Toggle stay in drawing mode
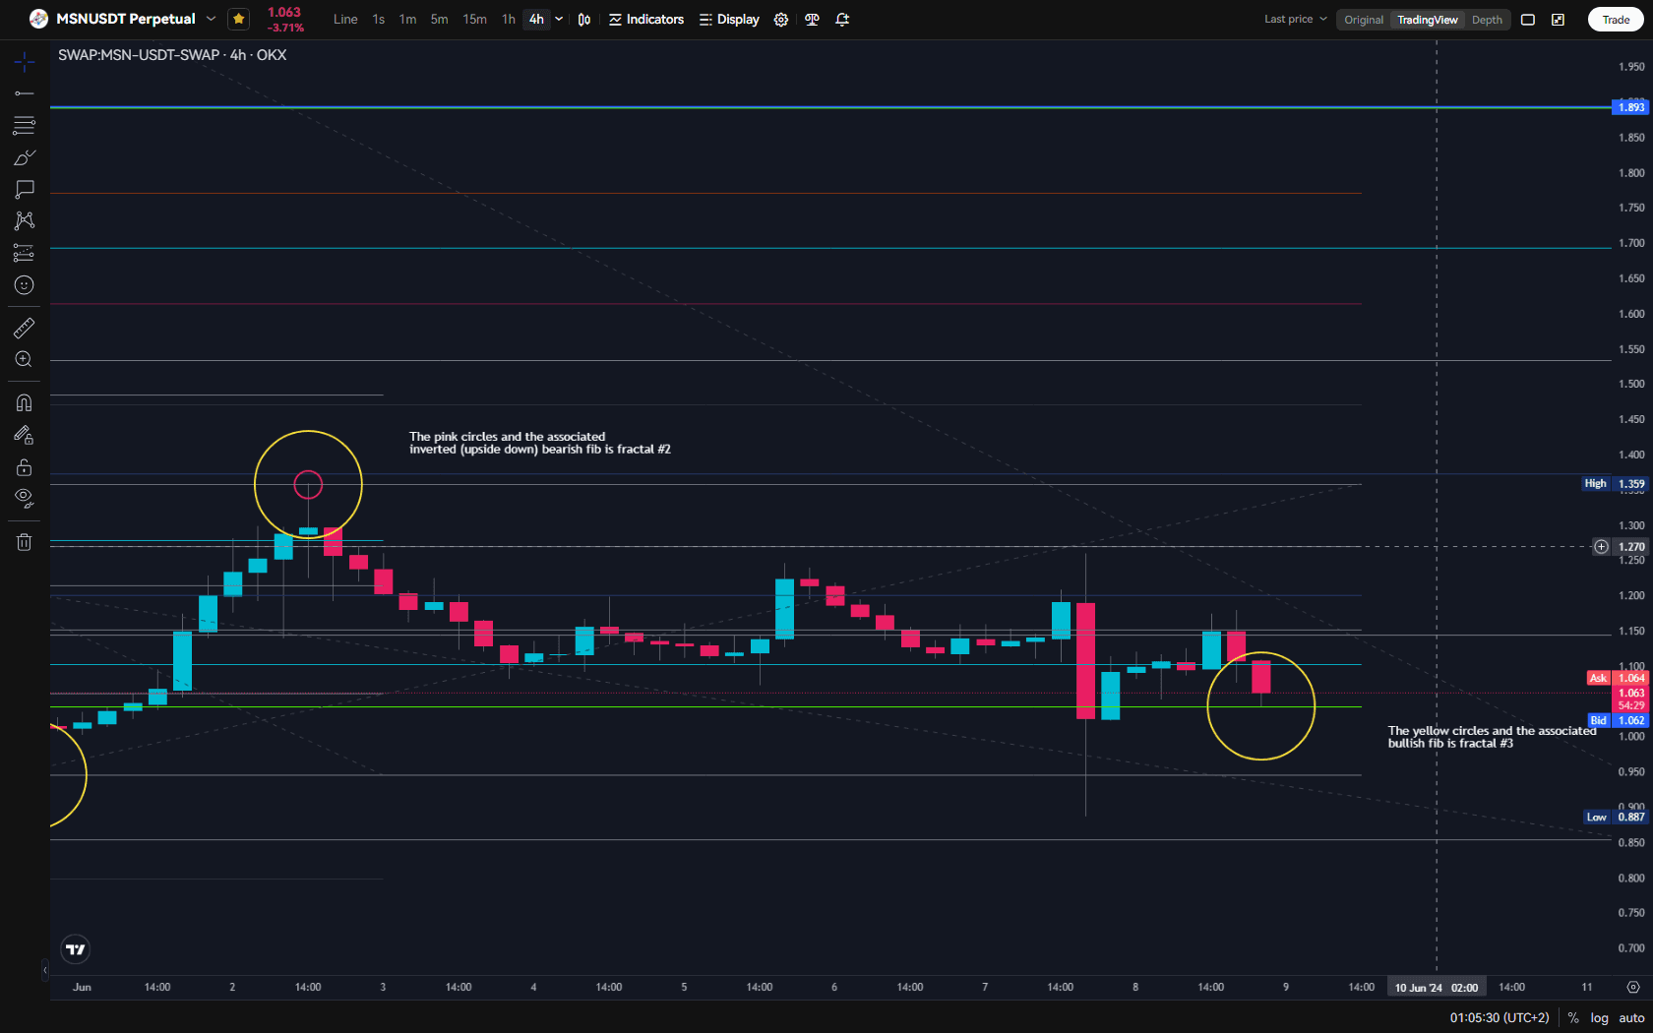 25,435
